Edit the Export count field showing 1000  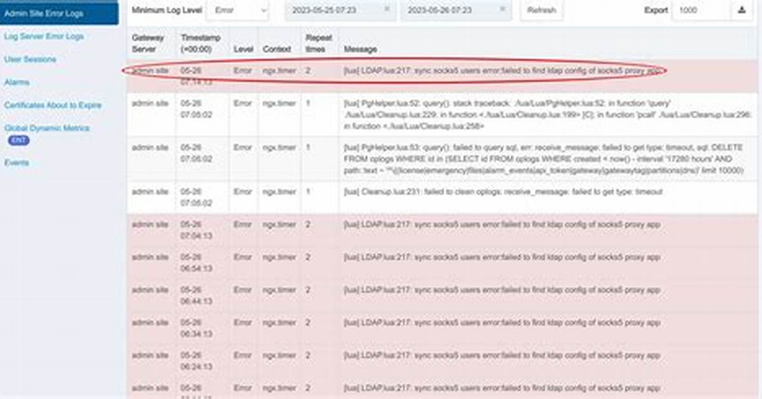(x=701, y=10)
